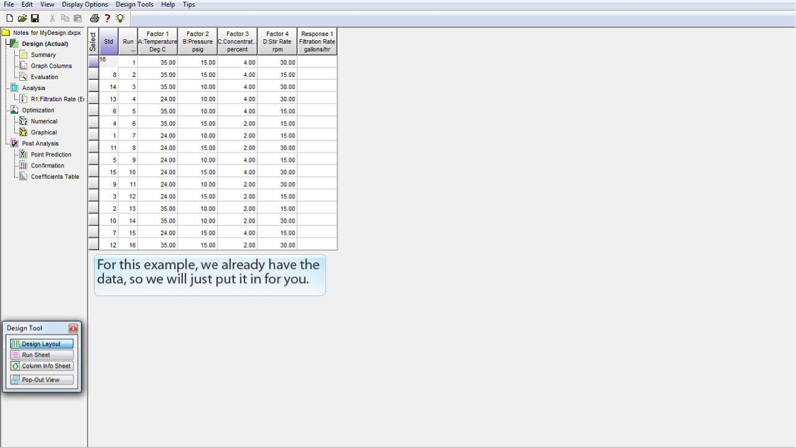
Task: Click the Factor 1 A:Temperature column header
Action: (x=158, y=42)
